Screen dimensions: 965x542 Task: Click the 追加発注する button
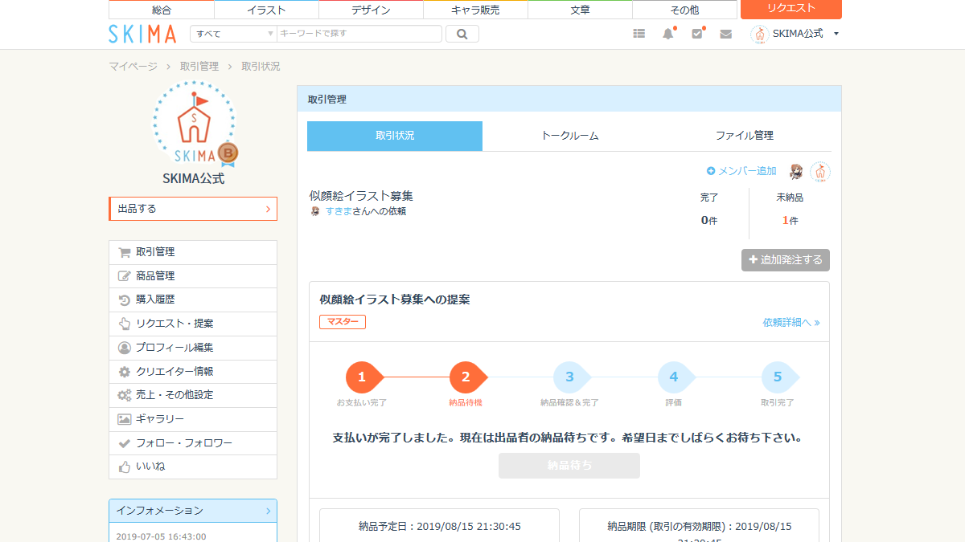[786, 260]
